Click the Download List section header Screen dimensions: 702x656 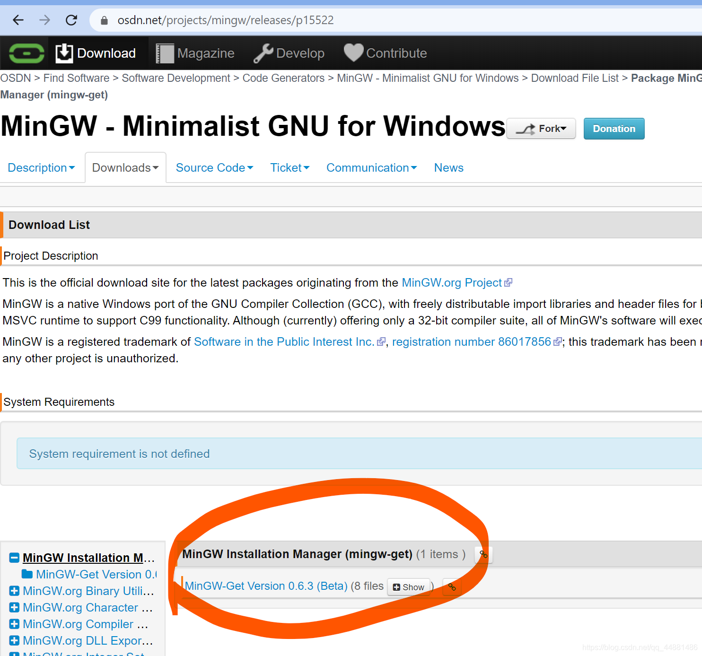click(x=351, y=225)
